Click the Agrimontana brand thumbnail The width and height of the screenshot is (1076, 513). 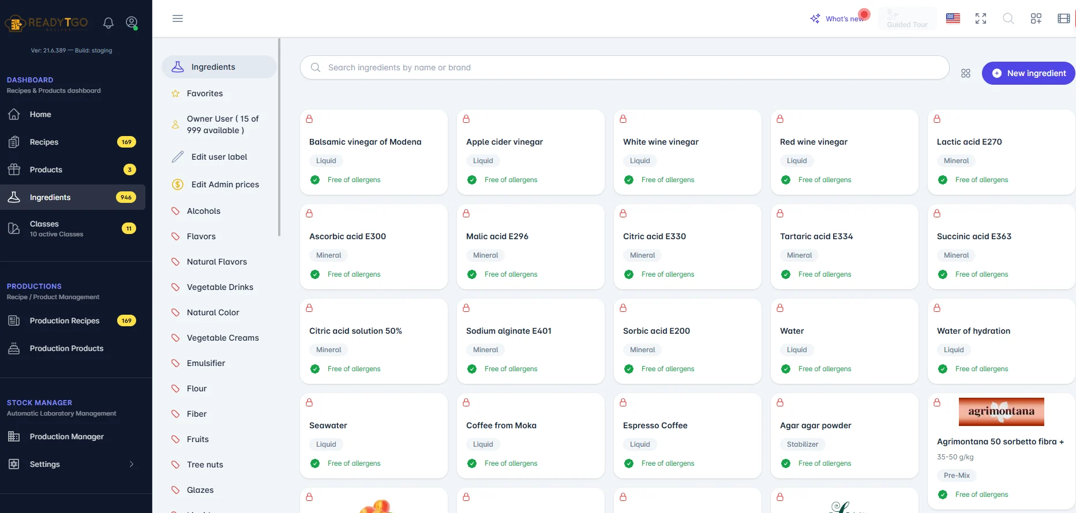pyautogui.click(x=1002, y=412)
